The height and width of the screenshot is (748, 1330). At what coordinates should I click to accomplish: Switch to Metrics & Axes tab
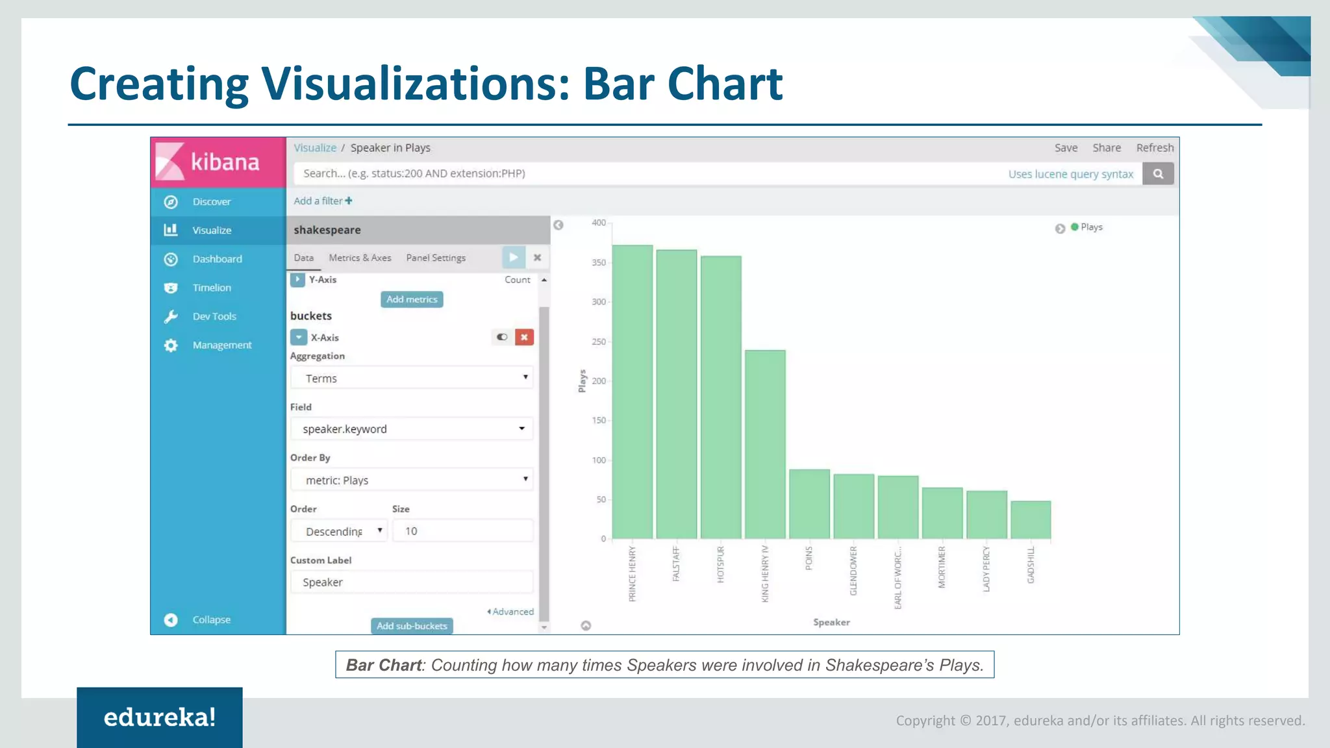point(360,258)
